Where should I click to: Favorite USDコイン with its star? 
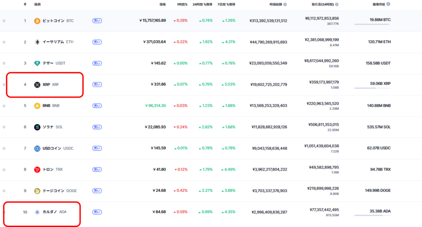4,148
